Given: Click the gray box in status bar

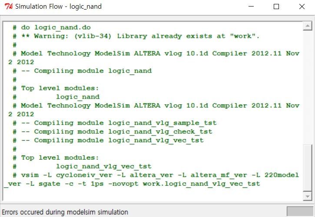Looking at the screenshot, I should tap(300, 212).
